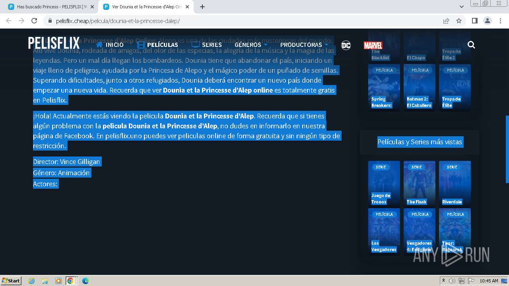Launch Microsoft Edge from the taskbar
This screenshot has height=286, width=509.
[85, 281]
